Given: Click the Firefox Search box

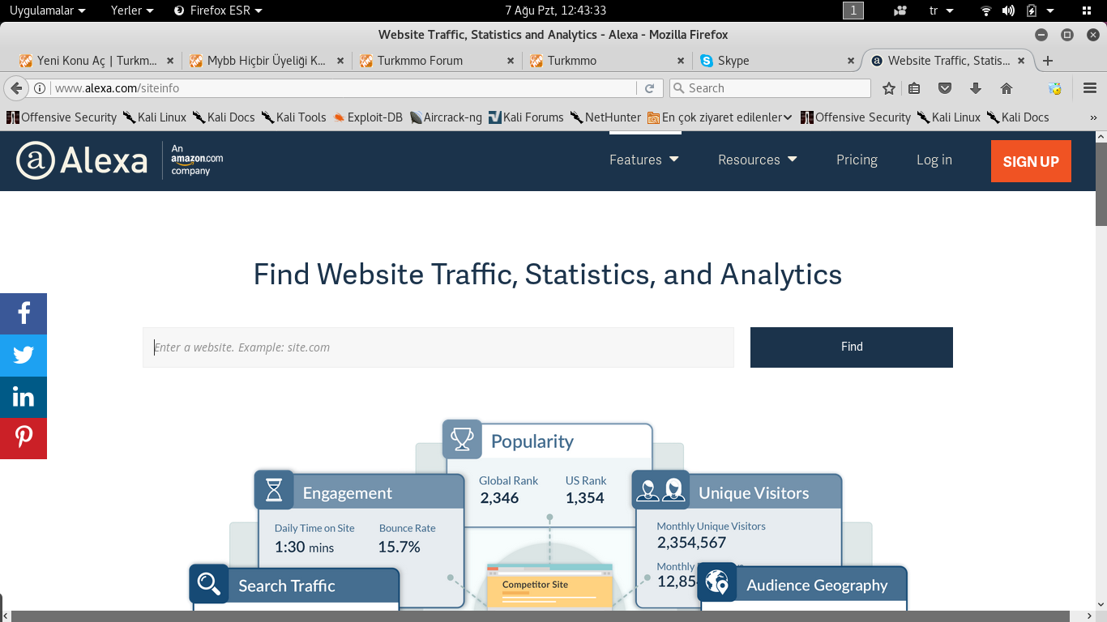Looking at the screenshot, I should 770,88.
